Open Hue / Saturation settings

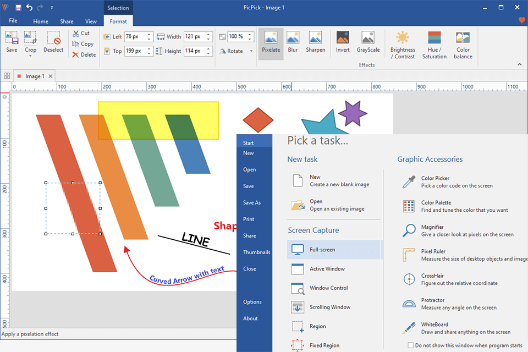434,43
